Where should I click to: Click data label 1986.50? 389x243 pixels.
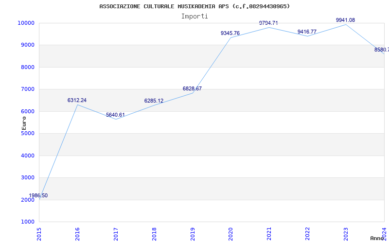38,196
